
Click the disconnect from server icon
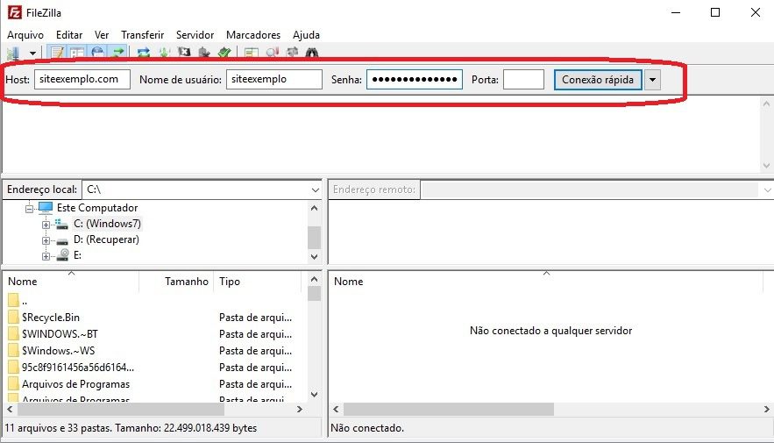[x=204, y=53]
